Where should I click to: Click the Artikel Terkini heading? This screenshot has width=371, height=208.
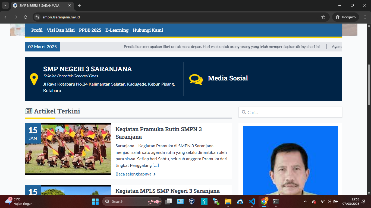(57, 111)
